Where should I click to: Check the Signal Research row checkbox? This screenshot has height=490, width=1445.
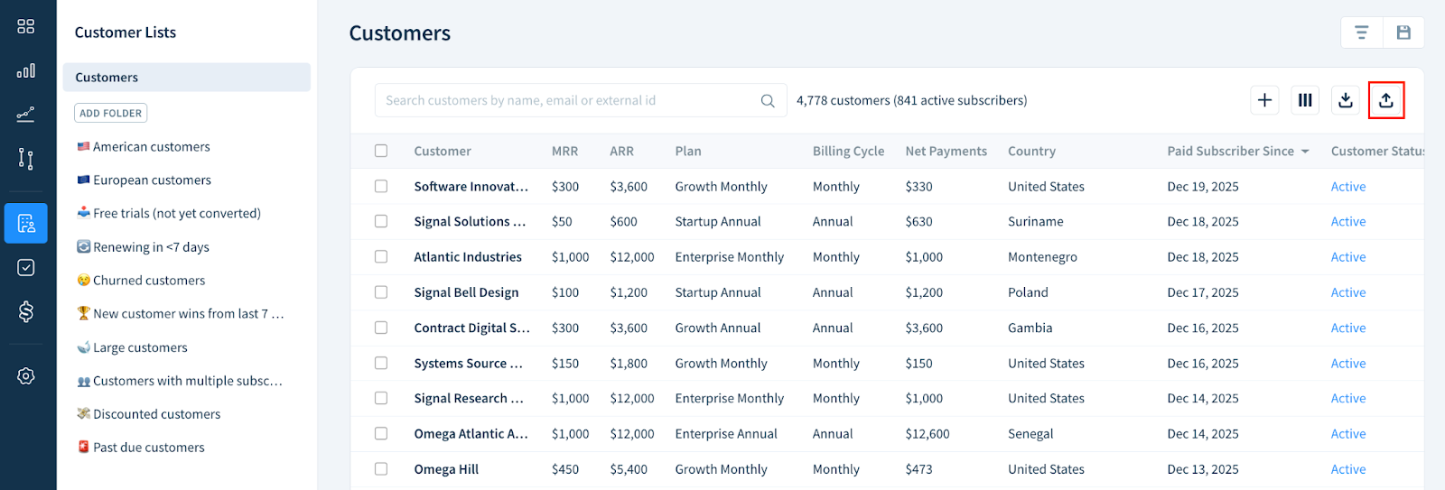tap(381, 398)
